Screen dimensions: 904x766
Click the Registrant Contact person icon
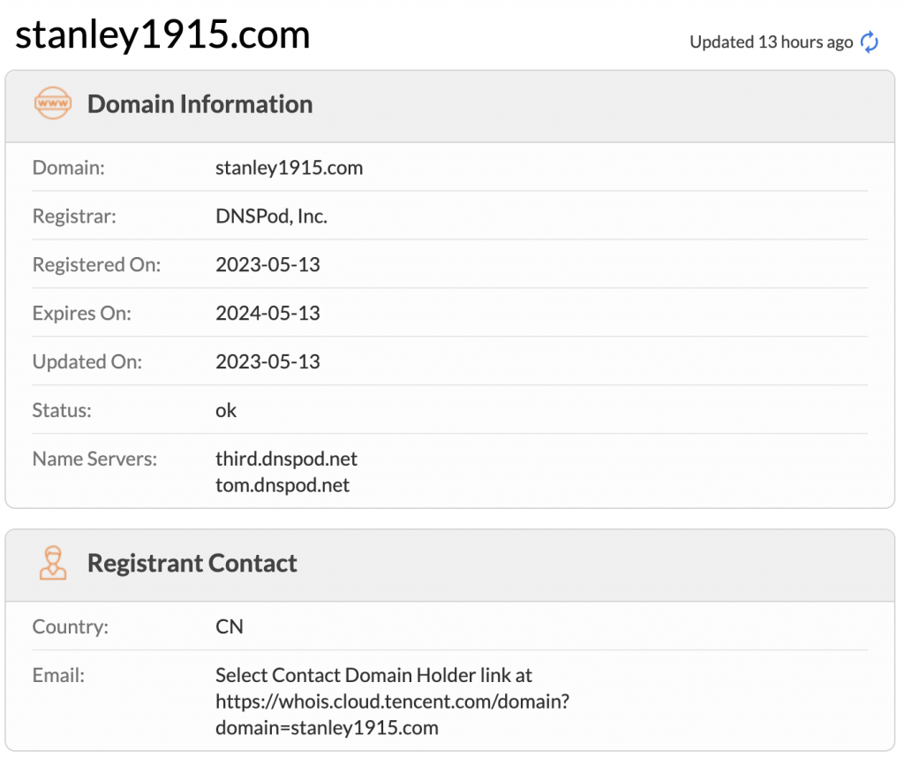[52, 563]
